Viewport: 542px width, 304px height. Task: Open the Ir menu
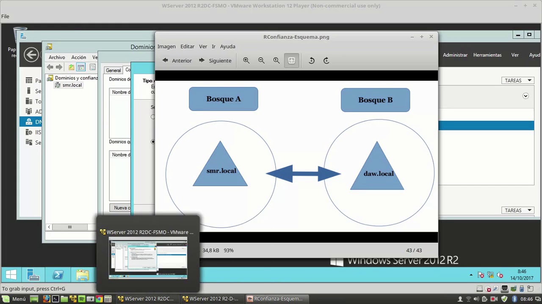coord(213,46)
